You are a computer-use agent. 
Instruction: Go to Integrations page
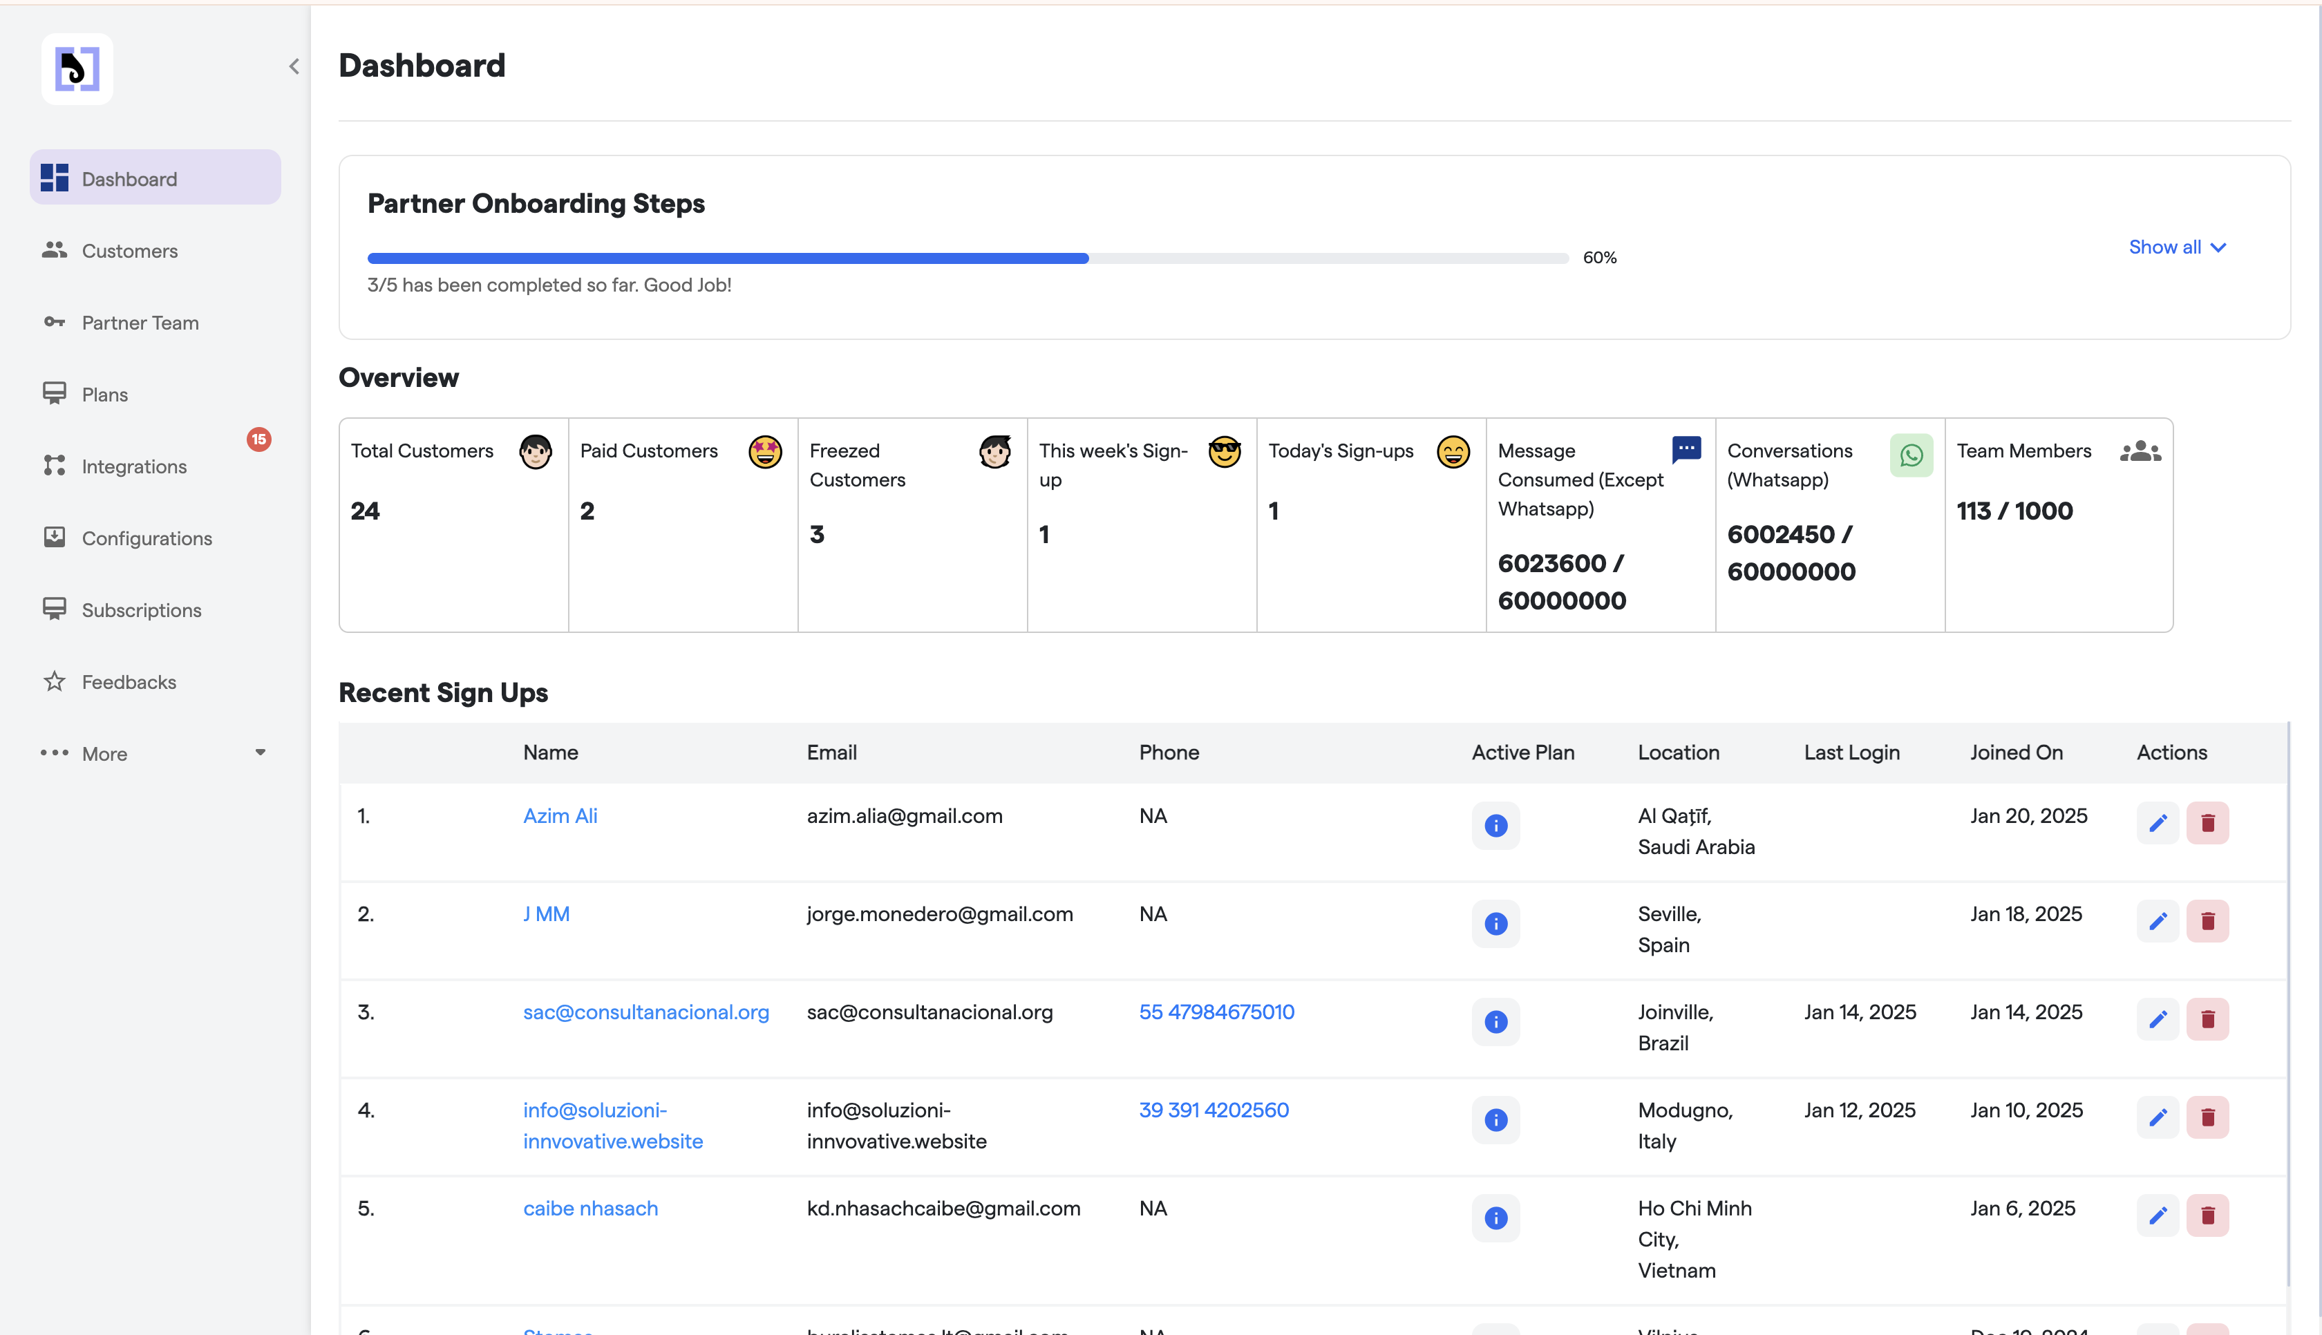click(134, 466)
